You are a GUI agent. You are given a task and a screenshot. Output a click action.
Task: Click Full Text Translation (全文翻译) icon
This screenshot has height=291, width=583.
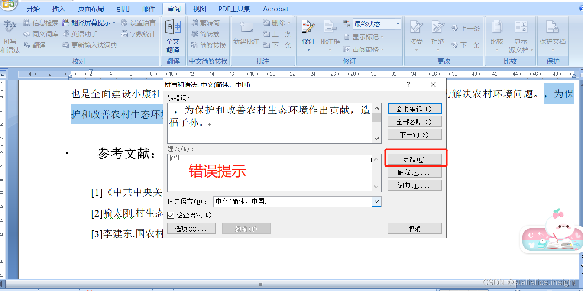(173, 36)
